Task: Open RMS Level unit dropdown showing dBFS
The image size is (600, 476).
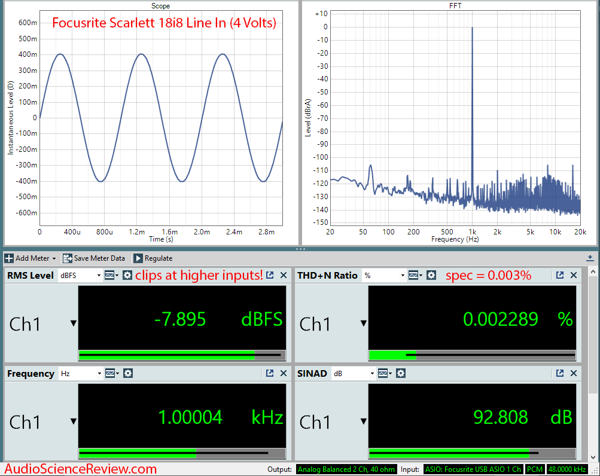Action: pyautogui.click(x=80, y=276)
